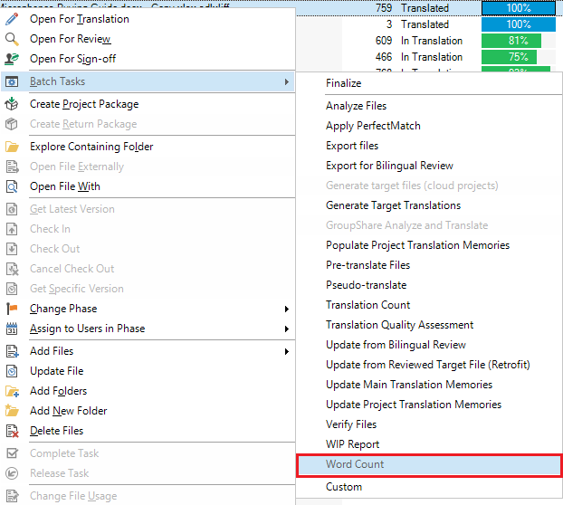Click the Open File With icon

click(x=12, y=186)
